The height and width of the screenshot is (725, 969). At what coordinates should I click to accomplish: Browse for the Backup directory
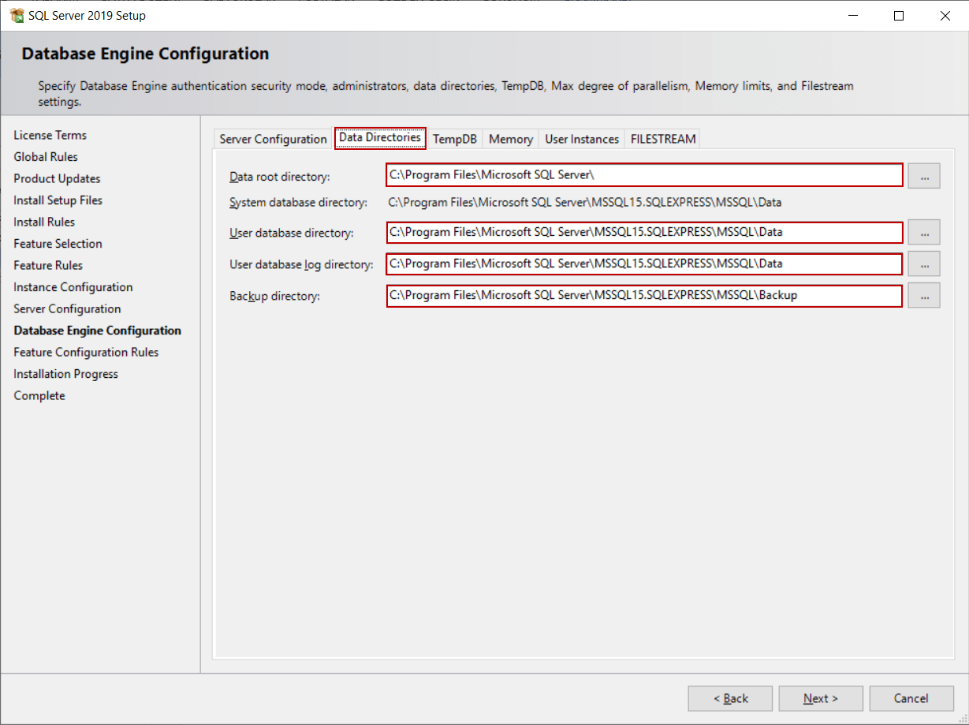click(x=923, y=295)
